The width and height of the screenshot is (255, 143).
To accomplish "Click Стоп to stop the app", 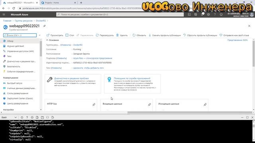I will (x=70, y=35).
